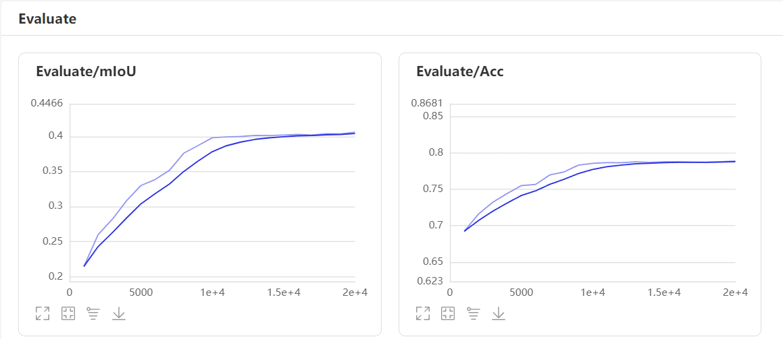Click the Evaluate/Acc chart title
783x339 pixels.
[x=459, y=71]
